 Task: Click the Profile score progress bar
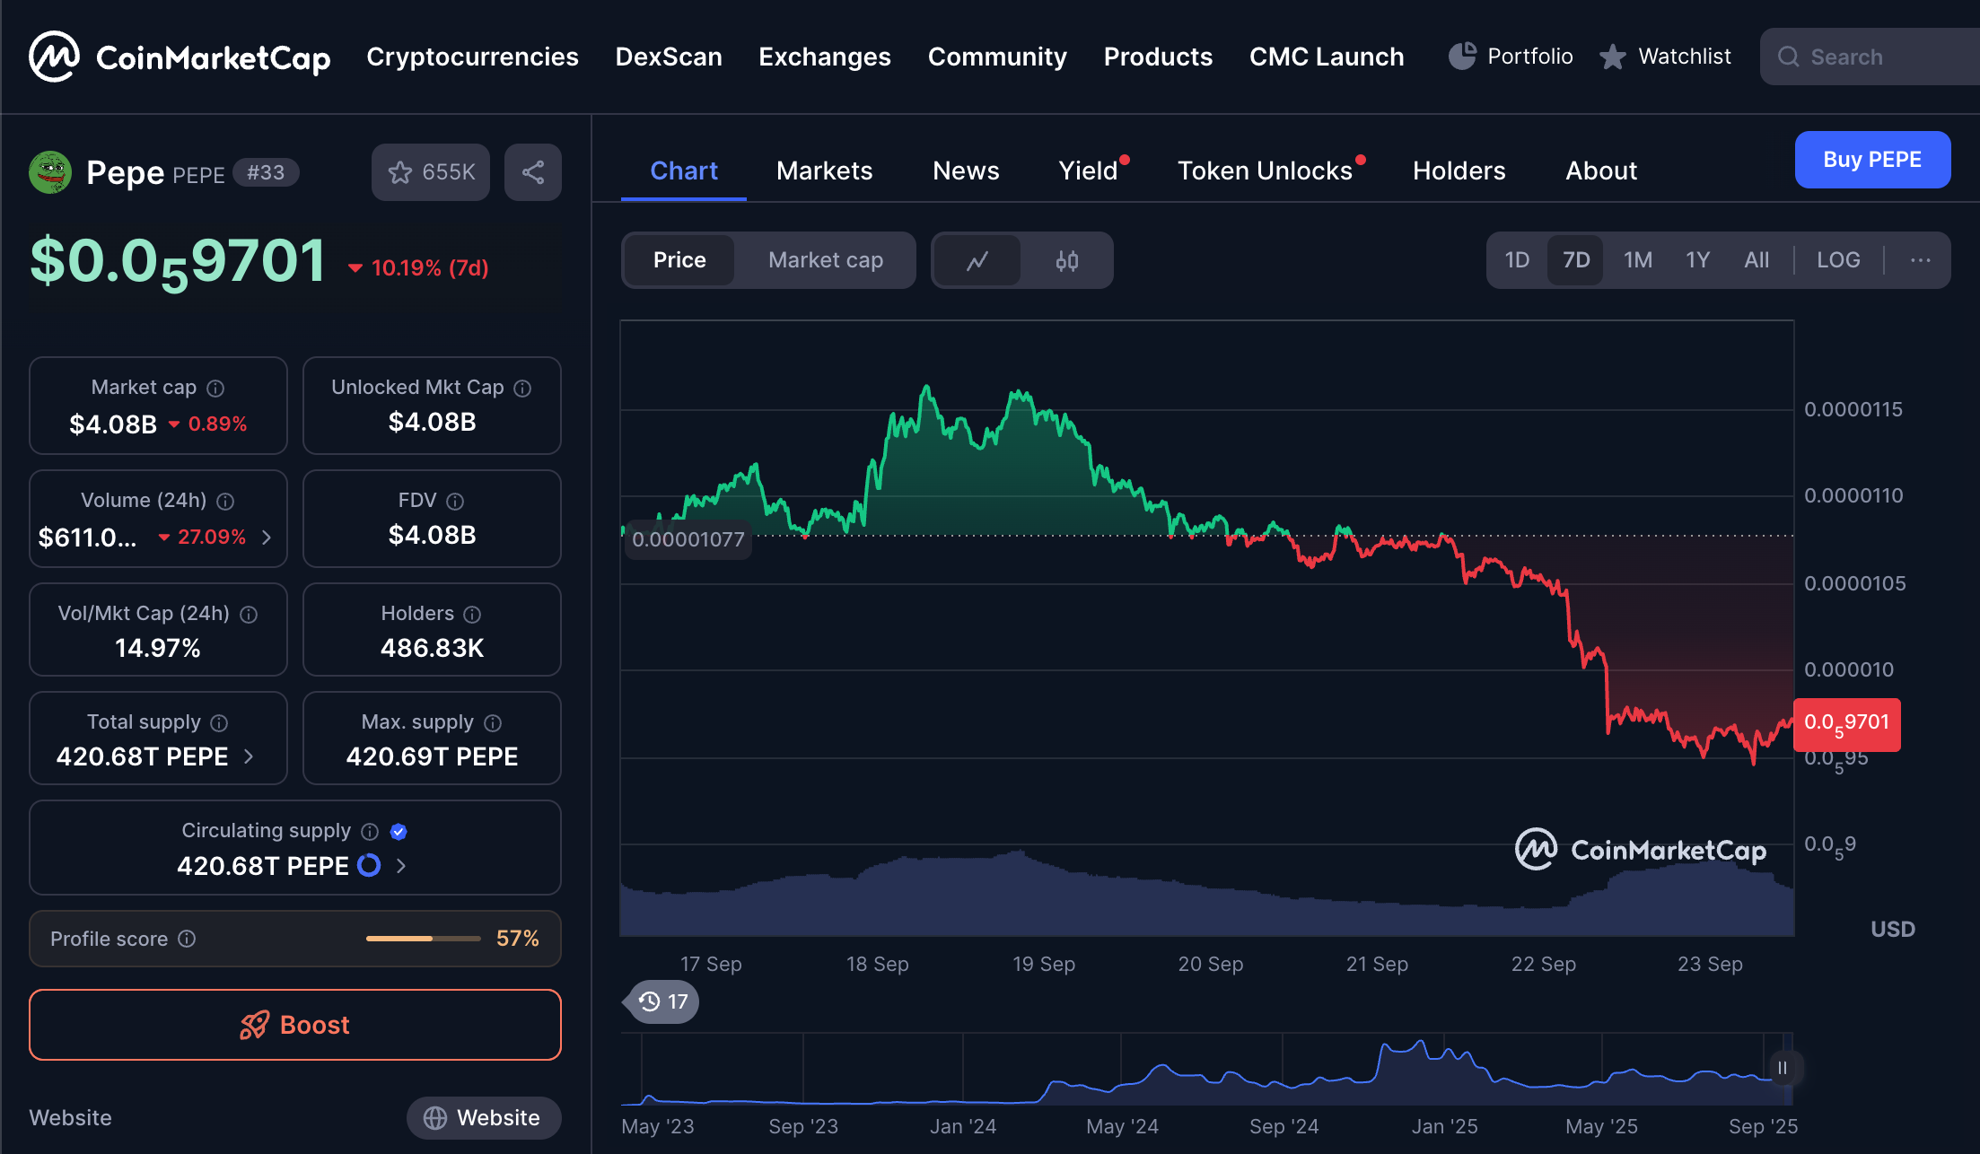click(424, 939)
